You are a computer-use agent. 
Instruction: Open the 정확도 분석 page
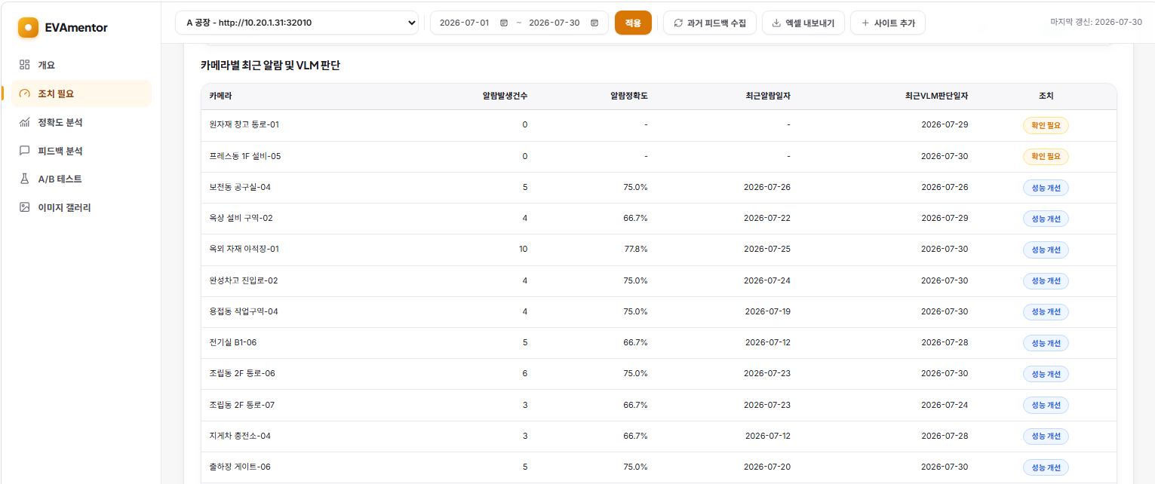[81, 122]
